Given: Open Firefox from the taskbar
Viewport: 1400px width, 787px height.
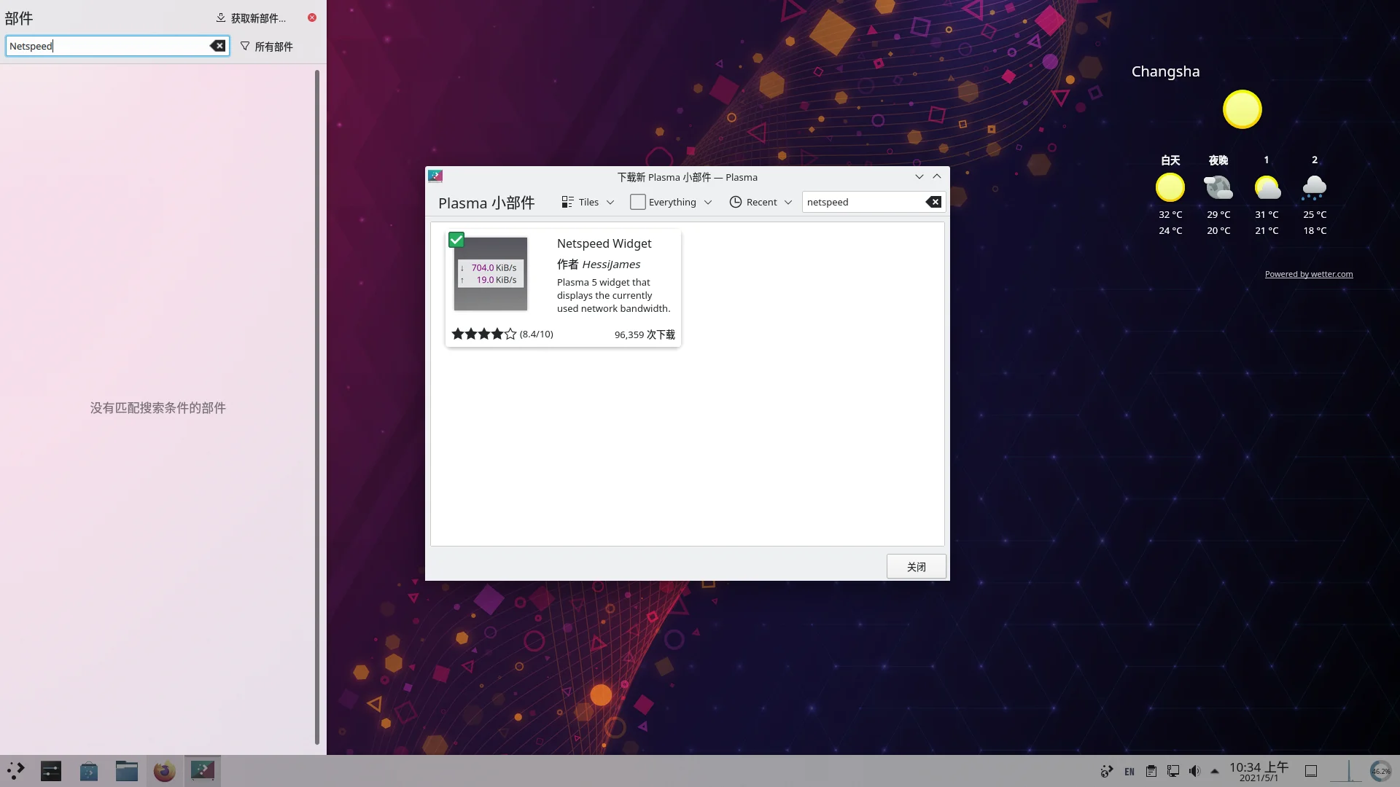Looking at the screenshot, I should pyautogui.click(x=164, y=770).
